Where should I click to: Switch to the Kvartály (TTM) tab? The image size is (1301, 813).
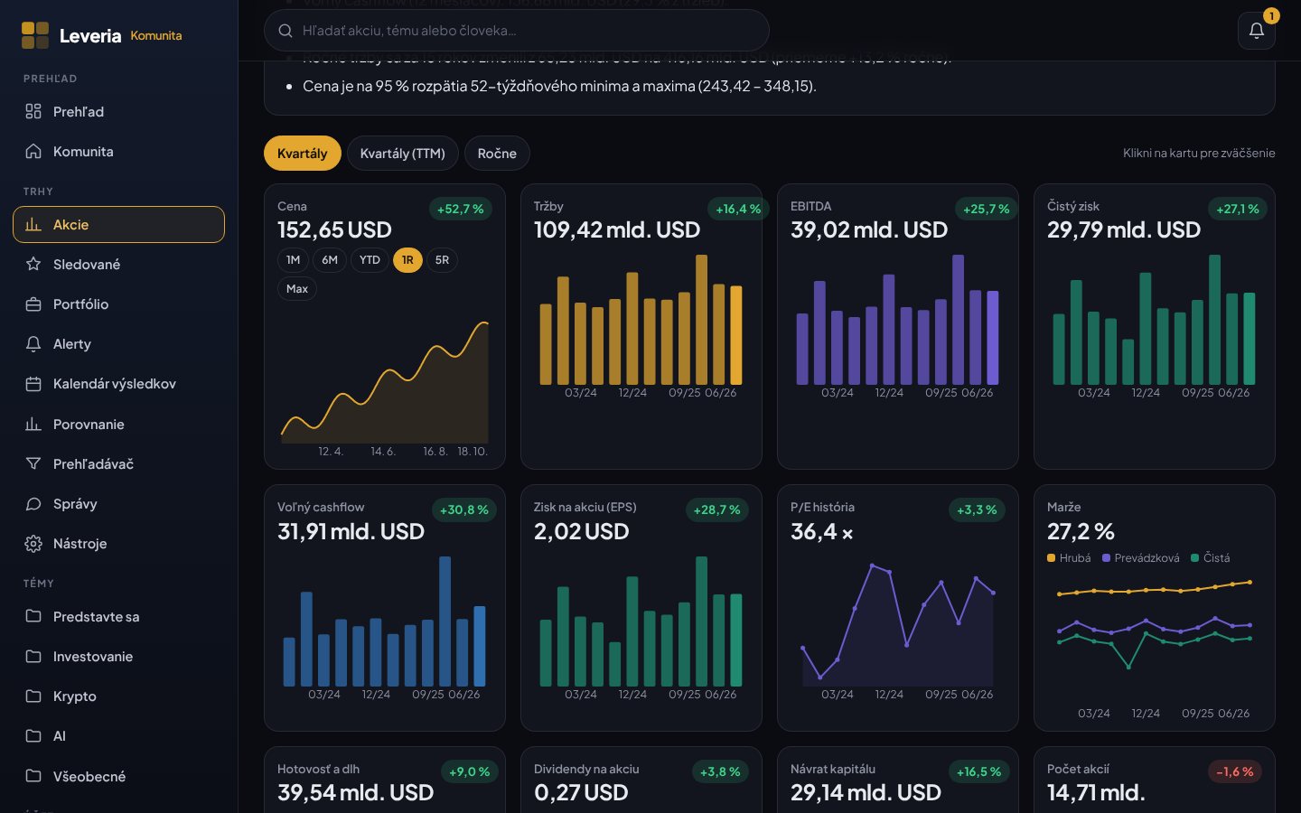point(403,154)
